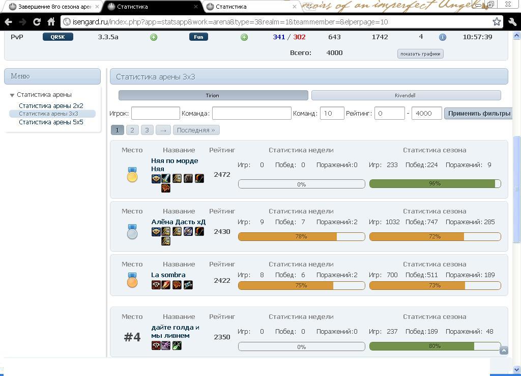Screen dimensions: 521x376
Task: Click the browser reload icon
Action: (37, 22)
